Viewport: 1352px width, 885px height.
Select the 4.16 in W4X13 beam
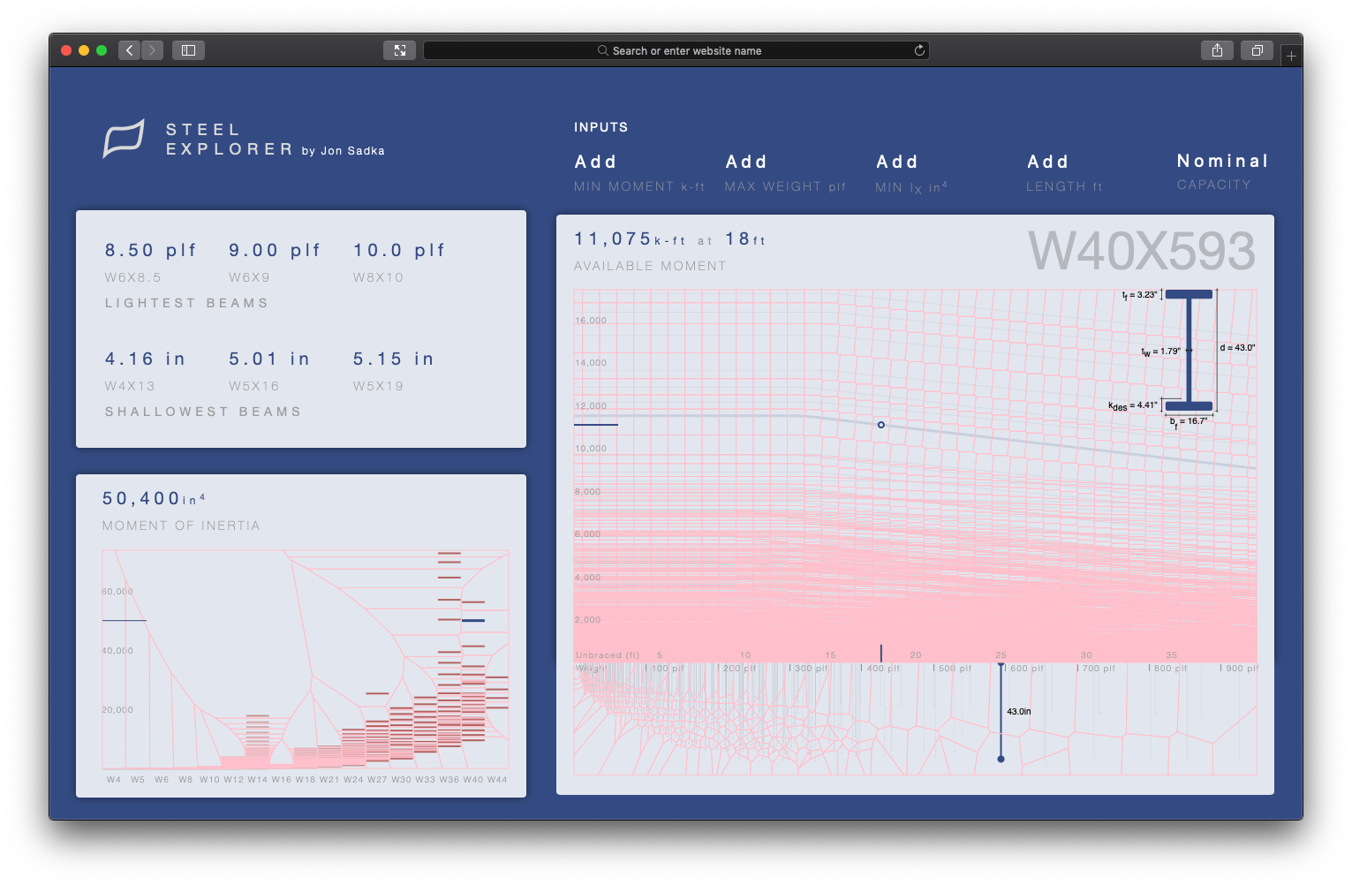click(145, 371)
